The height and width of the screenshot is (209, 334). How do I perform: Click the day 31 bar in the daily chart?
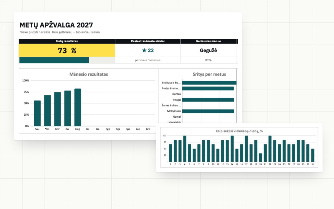point(313,155)
